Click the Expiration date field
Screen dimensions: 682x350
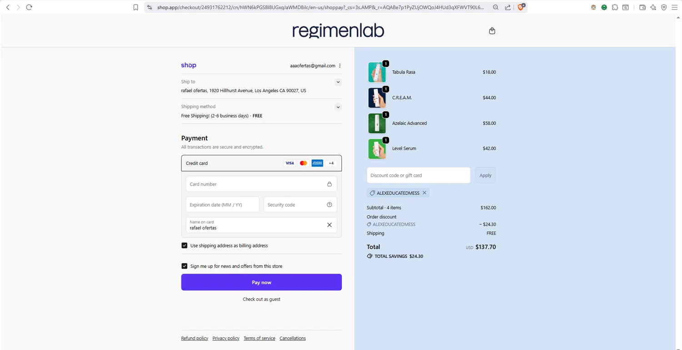[x=223, y=205]
